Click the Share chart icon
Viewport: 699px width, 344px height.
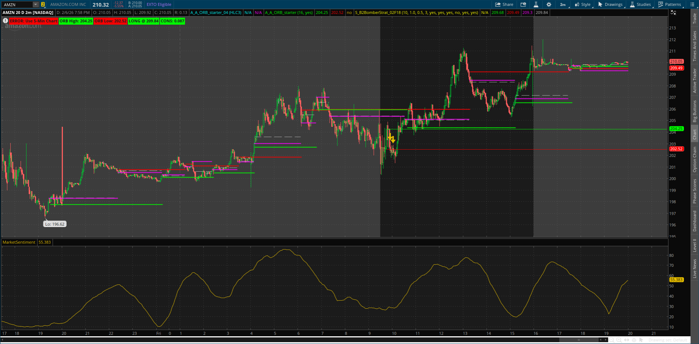[504, 4]
